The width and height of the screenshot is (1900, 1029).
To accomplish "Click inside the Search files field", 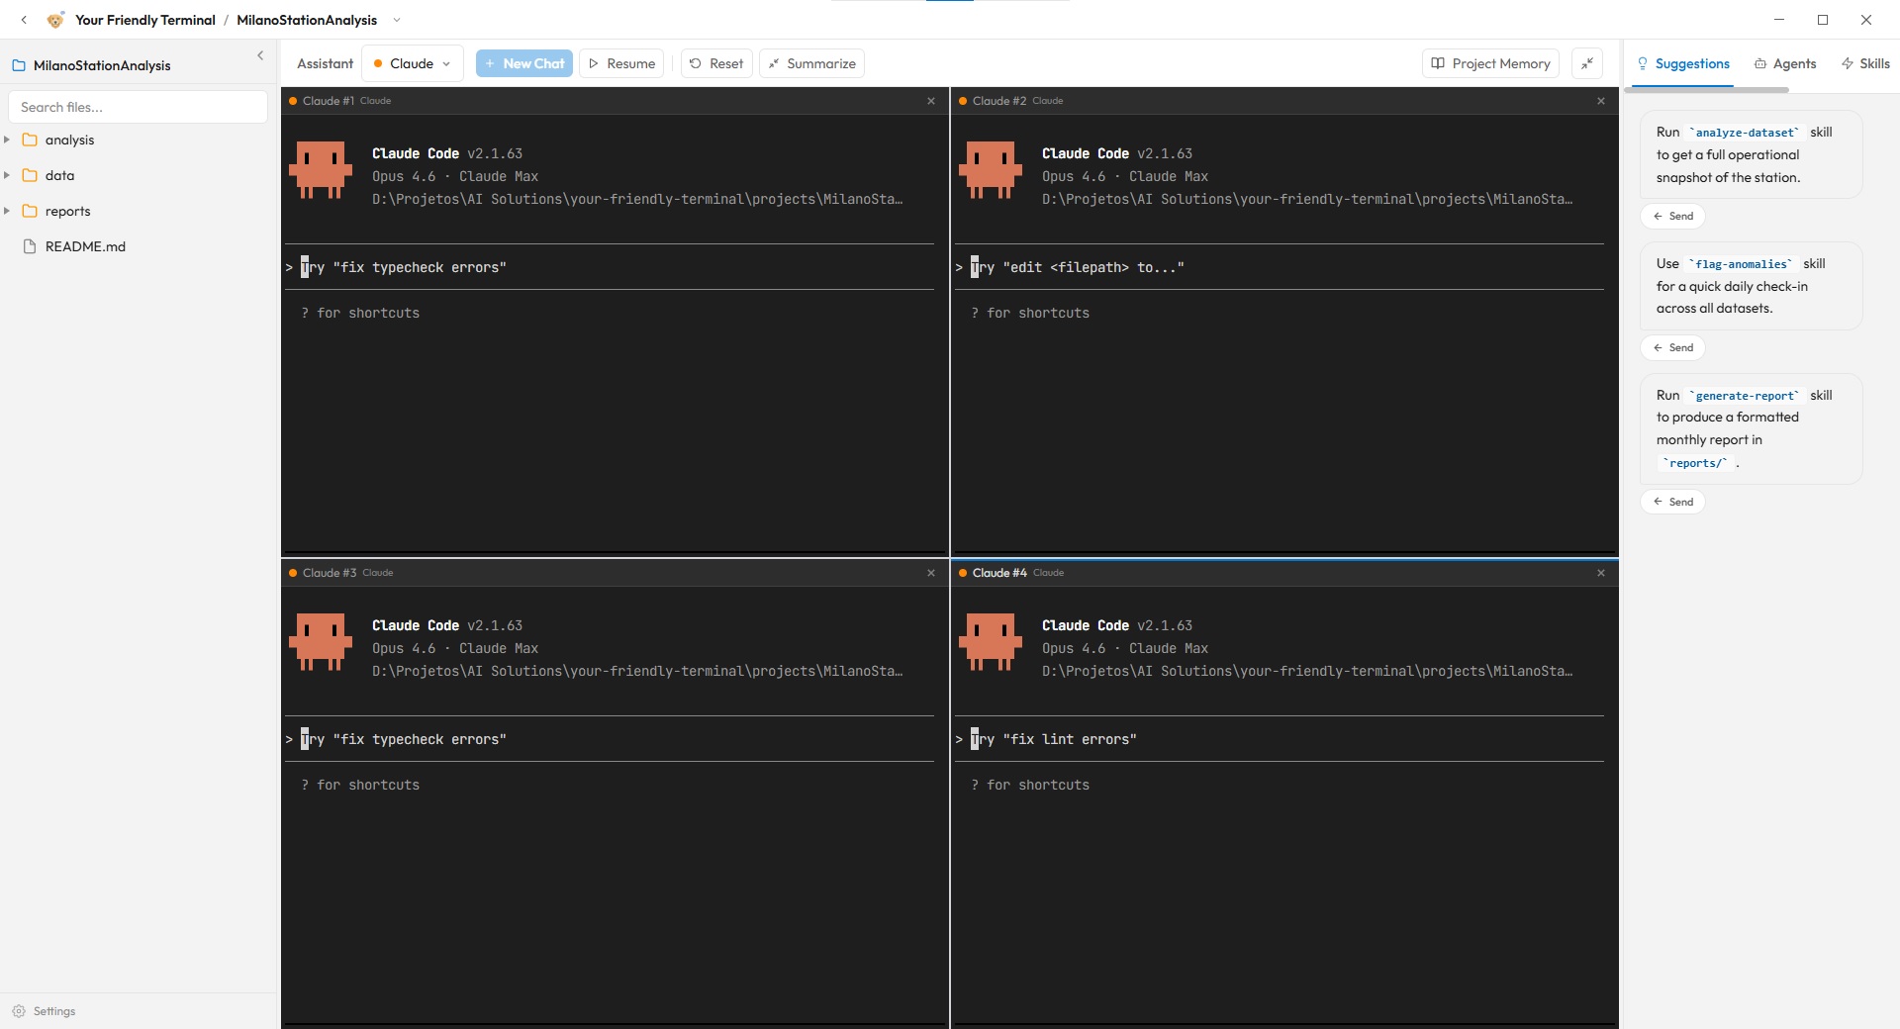I will [x=138, y=107].
